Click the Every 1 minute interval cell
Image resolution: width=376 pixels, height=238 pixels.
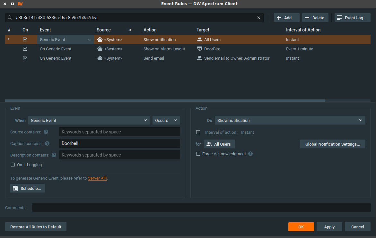pos(300,49)
